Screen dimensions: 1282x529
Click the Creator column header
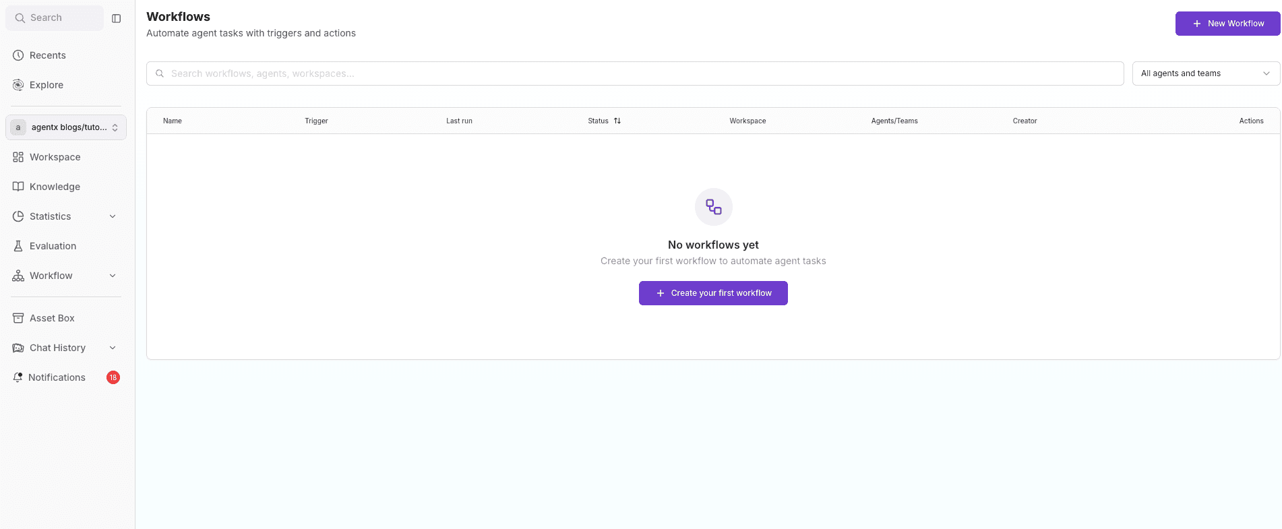click(1025, 121)
